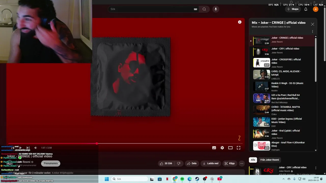Screen dimensions: 326x183
Task: Click the playlist panel scrollbar
Action: (x=316, y=60)
